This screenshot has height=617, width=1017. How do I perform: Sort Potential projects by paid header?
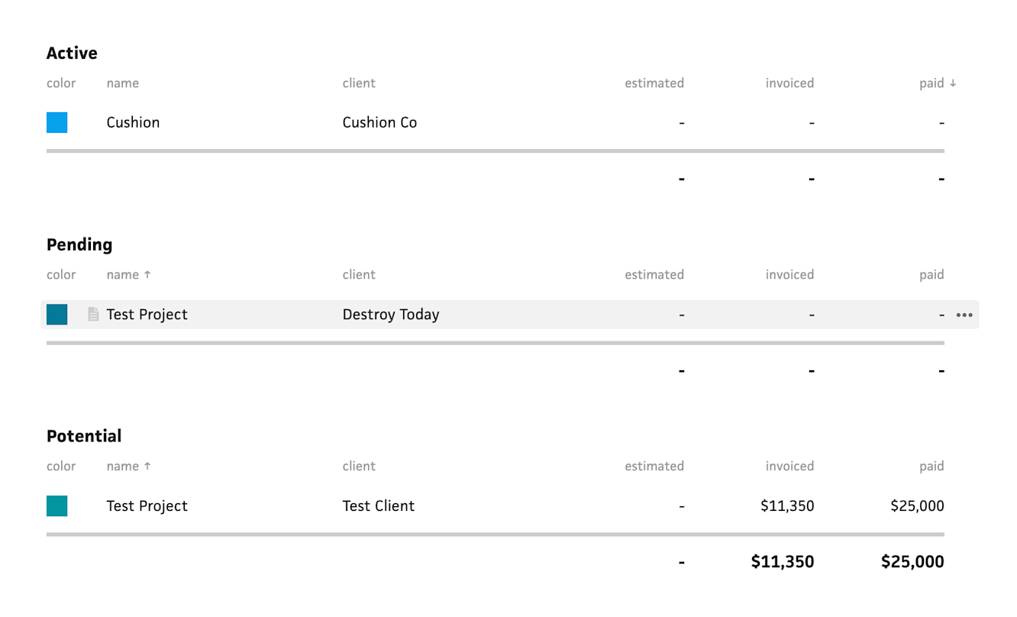coord(931,467)
